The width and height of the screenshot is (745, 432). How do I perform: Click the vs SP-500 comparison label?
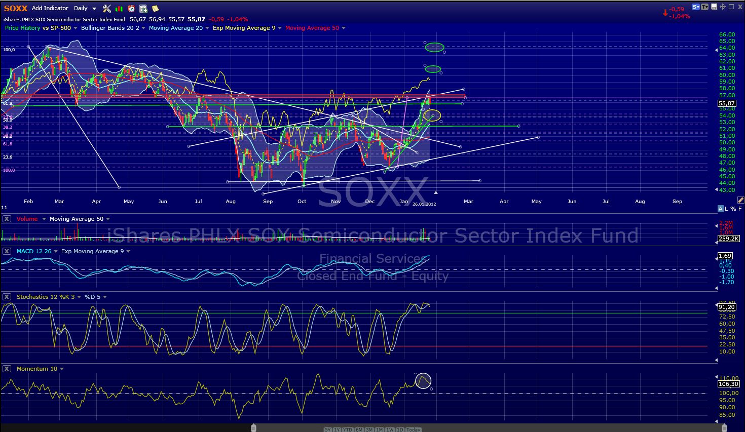[x=57, y=28]
